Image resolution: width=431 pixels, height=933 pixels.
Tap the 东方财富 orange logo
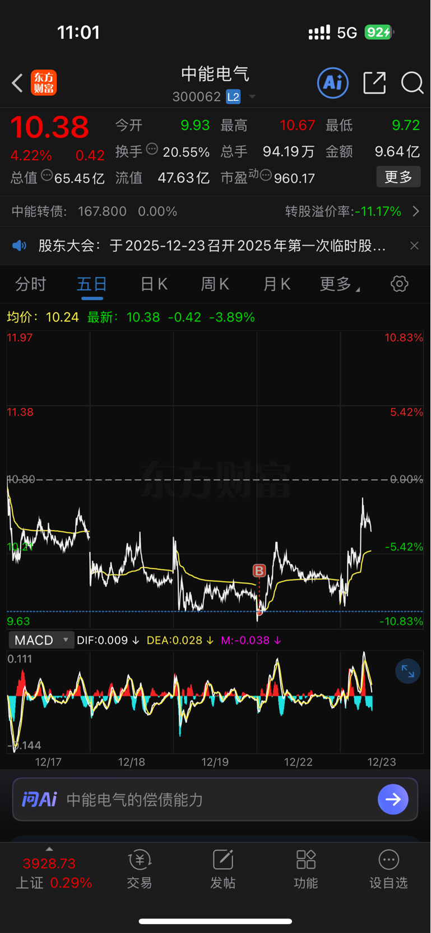pos(44,83)
